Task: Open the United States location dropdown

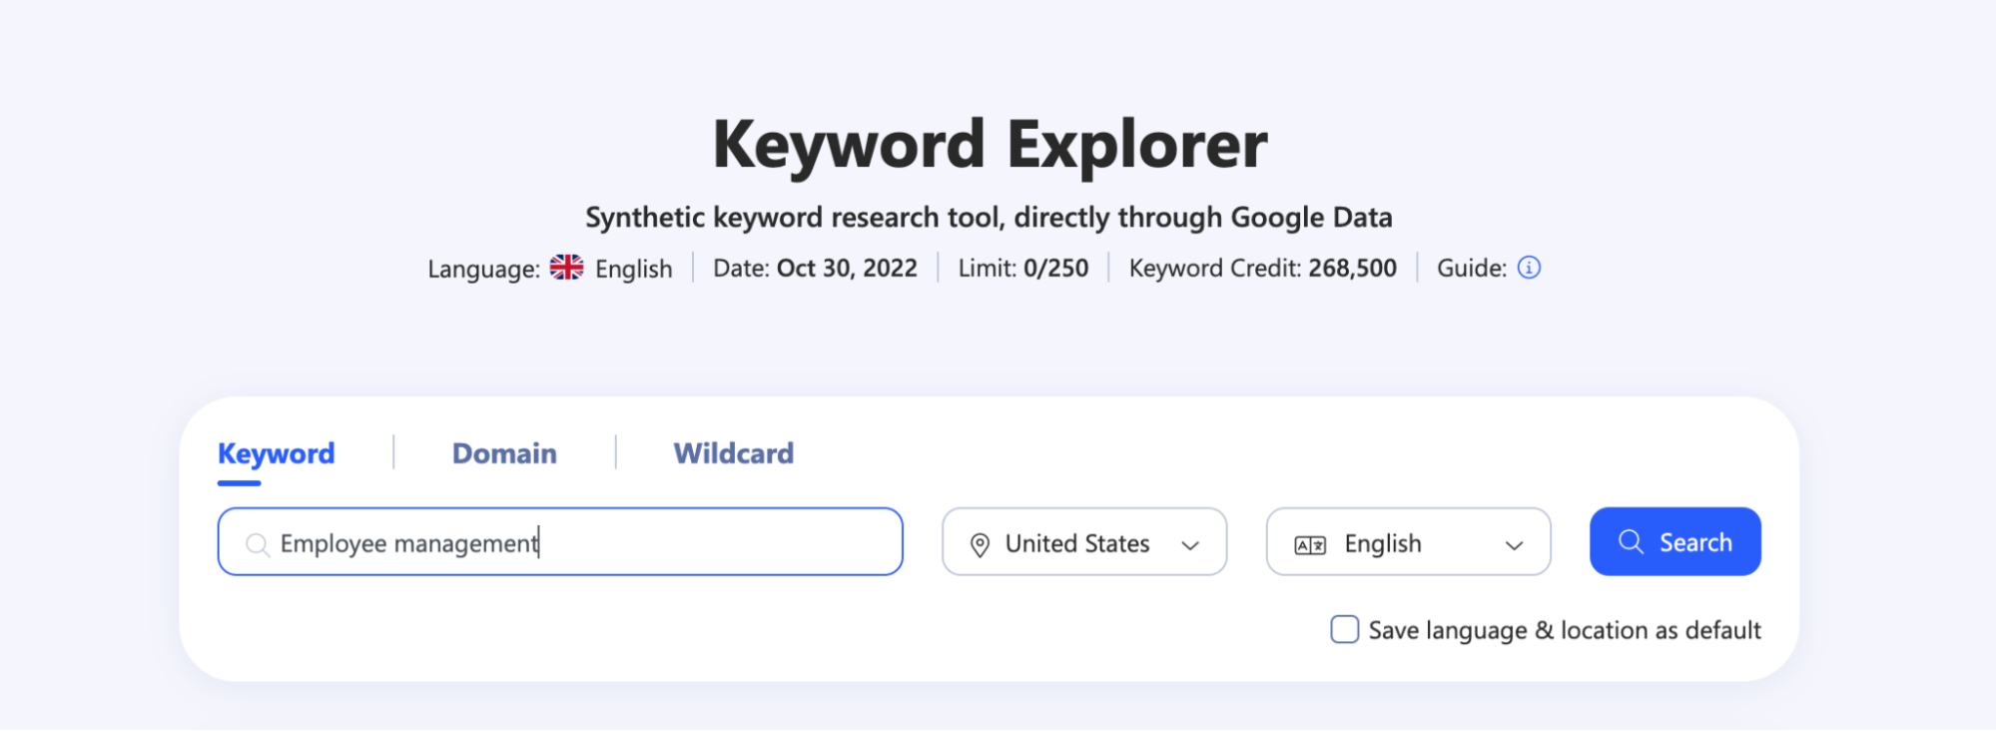Action: tap(1084, 542)
